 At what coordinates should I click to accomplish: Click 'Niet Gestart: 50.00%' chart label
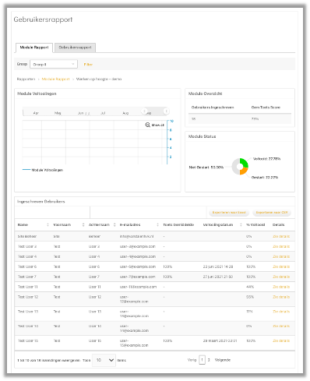pos(206,168)
